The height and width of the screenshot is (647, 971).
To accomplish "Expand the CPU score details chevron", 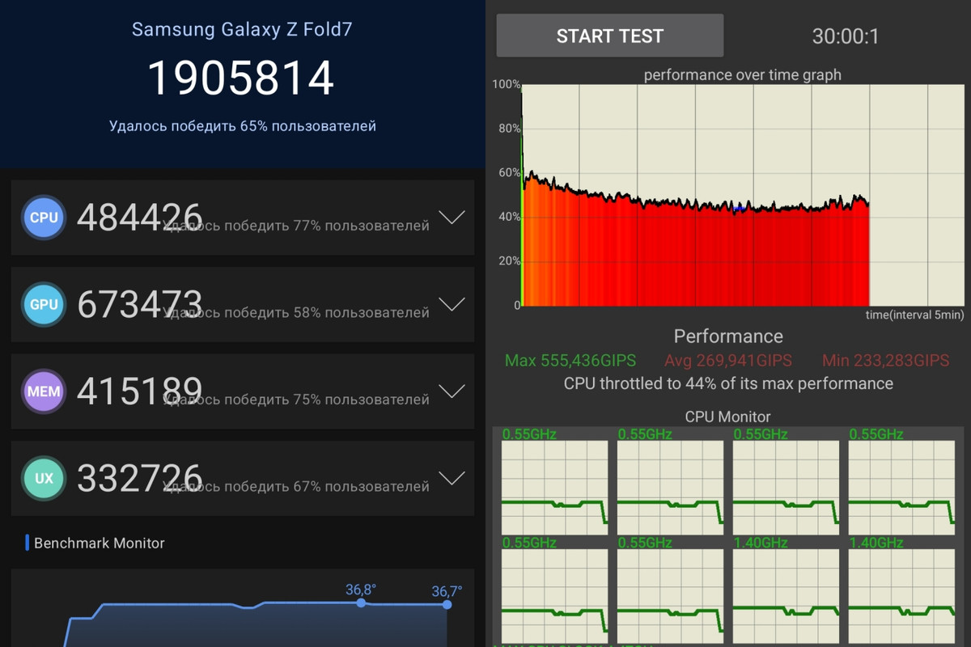I will (451, 218).
